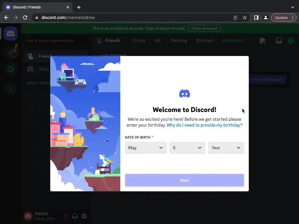The image size is (299, 224).
Task: Click the browser Back arrow
Action: (x=6, y=17)
